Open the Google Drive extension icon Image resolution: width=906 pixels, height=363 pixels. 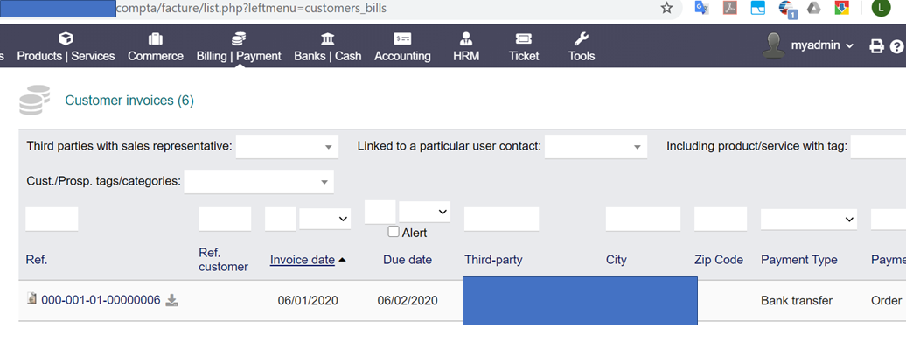point(814,8)
